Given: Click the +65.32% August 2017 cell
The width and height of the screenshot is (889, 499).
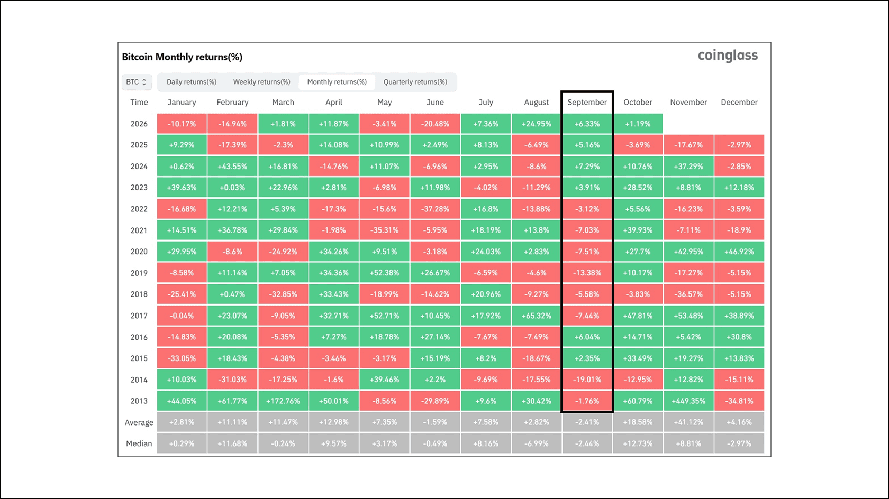Looking at the screenshot, I should click(x=537, y=316).
